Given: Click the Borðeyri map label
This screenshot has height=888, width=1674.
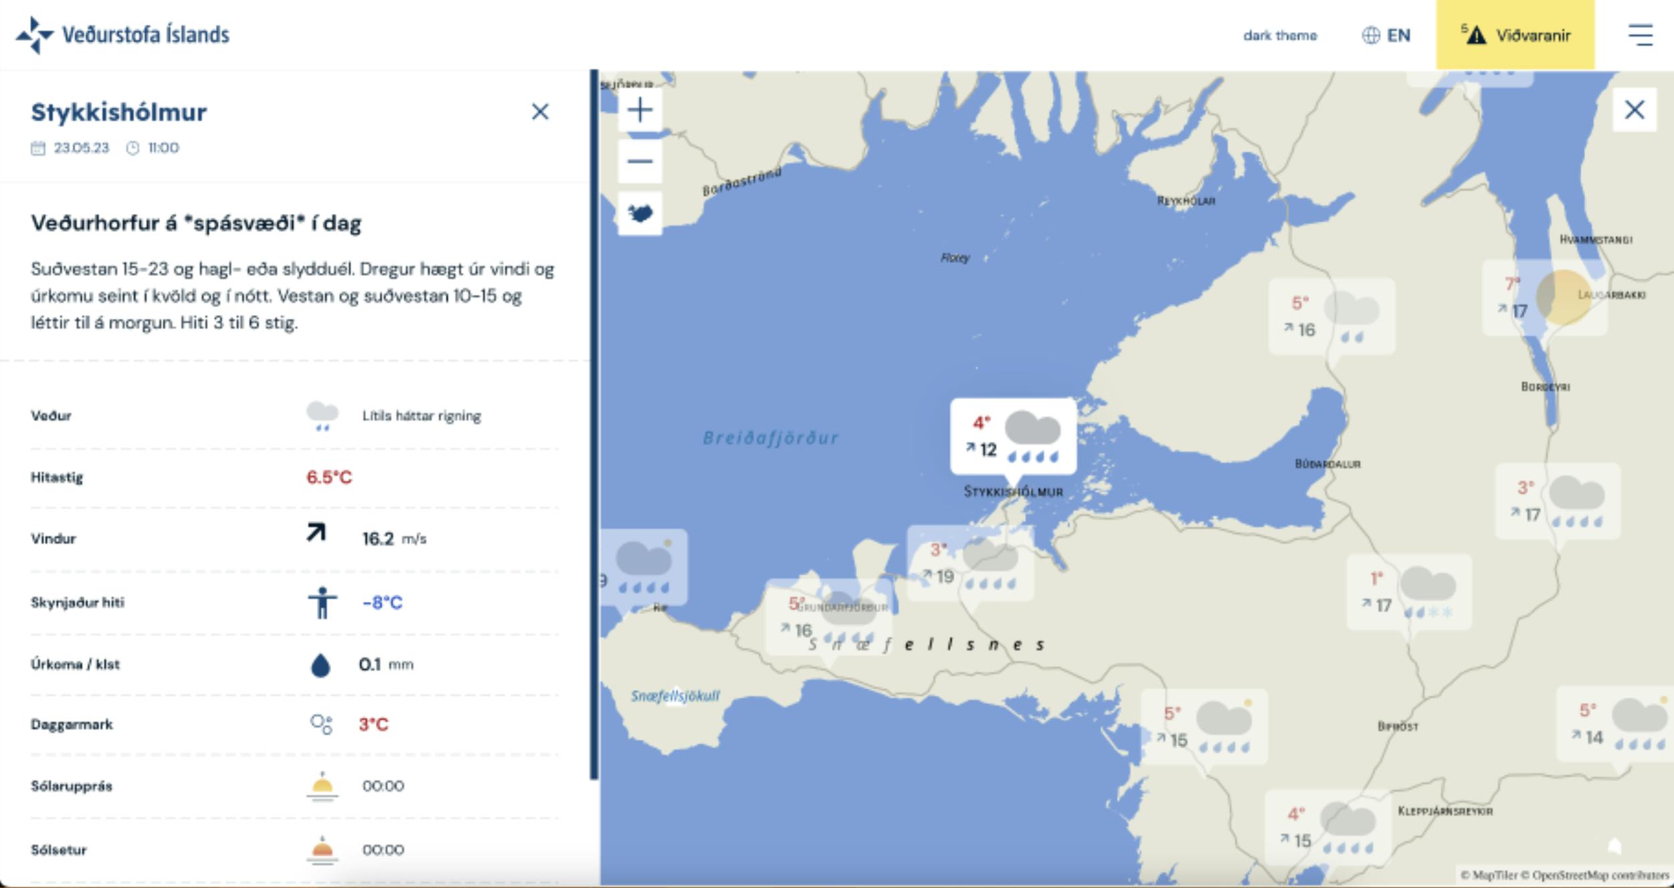Looking at the screenshot, I should click(1546, 386).
